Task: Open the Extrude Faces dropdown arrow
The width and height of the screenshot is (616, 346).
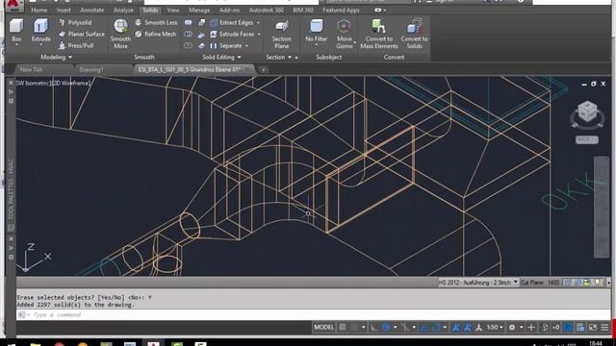Action: tap(259, 35)
